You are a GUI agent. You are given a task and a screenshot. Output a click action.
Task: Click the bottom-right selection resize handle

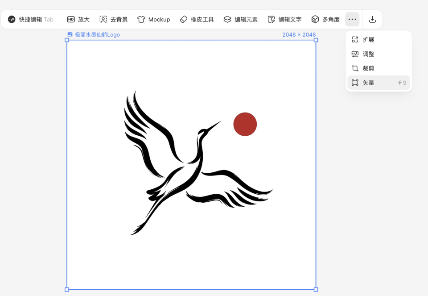[316, 289]
